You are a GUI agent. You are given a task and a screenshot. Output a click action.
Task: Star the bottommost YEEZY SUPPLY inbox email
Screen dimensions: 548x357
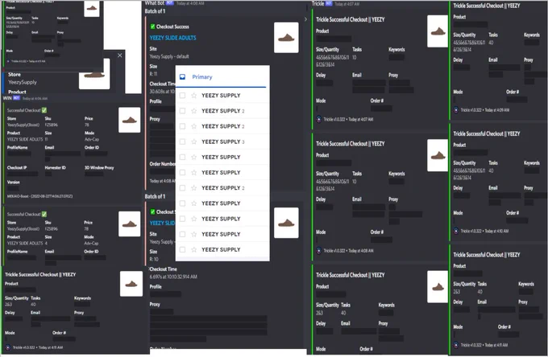pos(194,249)
